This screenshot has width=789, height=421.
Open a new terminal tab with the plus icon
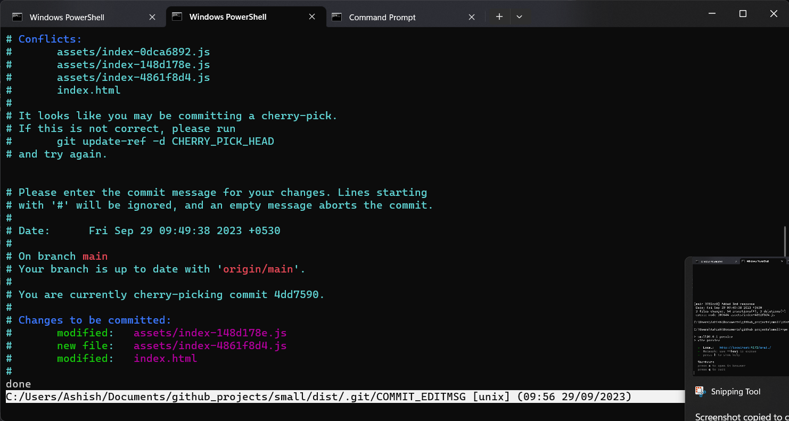pyautogui.click(x=499, y=16)
